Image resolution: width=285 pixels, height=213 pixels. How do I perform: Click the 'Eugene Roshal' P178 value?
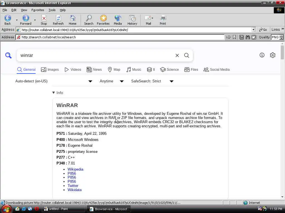pyautogui.click(x=80, y=145)
